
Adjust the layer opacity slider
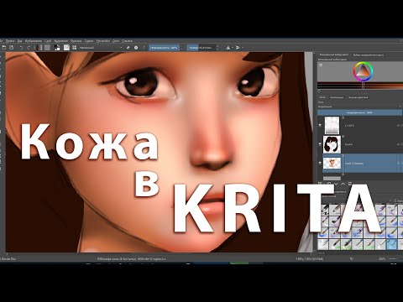click(359, 112)
